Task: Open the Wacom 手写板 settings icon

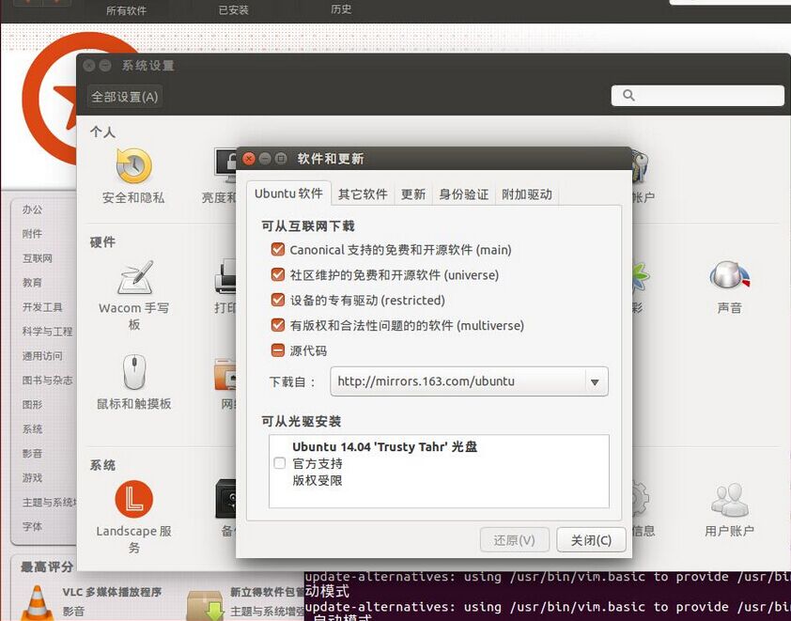Action: pyautogui.click(x=134, y=277)
